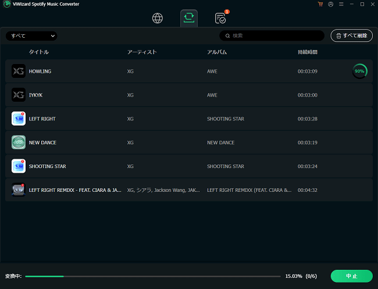Select the IYKYK track title
Image resolution: width=378 pixels, height=289 pixels.
click(35, 95)
